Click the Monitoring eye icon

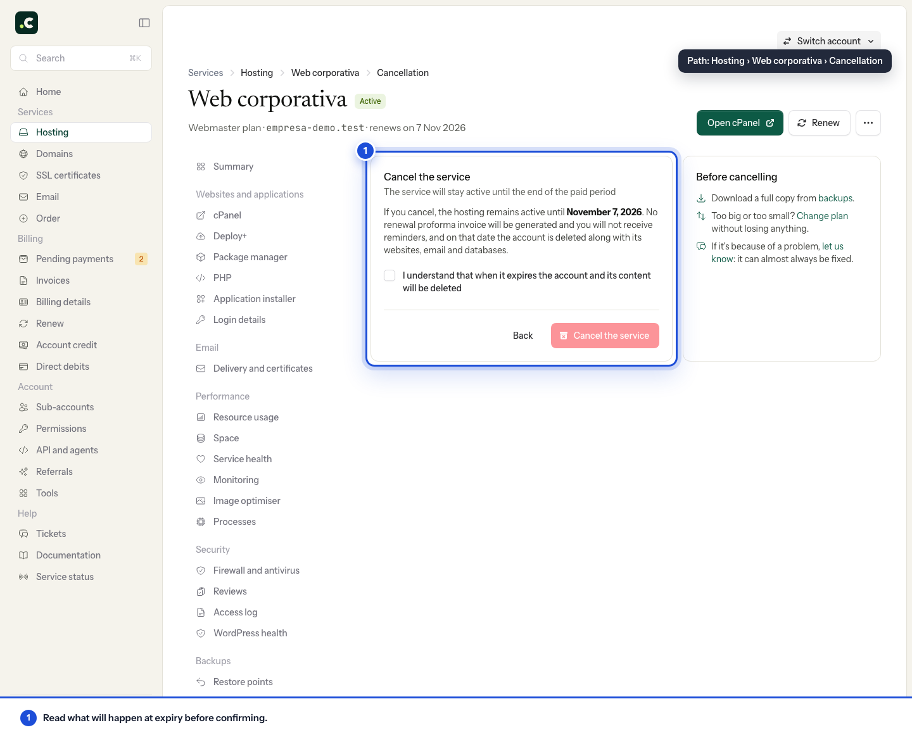point(201,480)
